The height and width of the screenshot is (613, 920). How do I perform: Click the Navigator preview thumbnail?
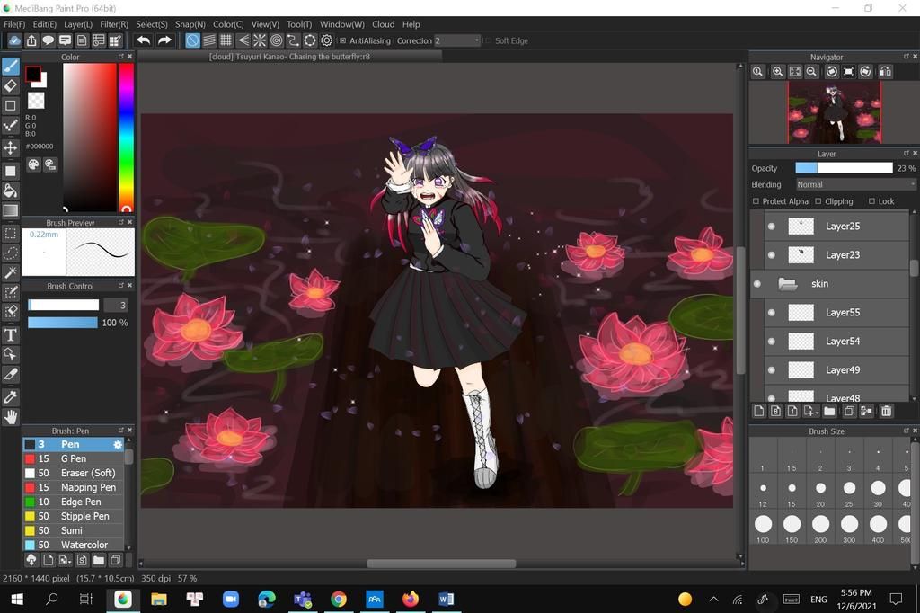(x=834, y=112)
